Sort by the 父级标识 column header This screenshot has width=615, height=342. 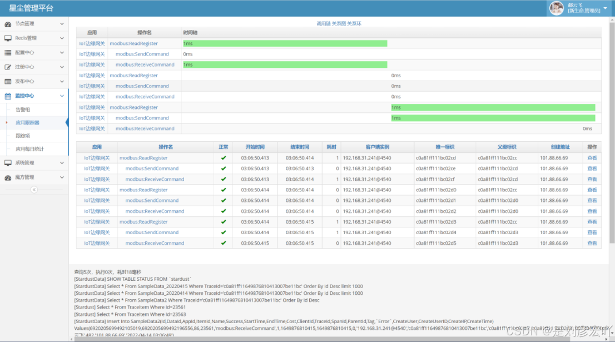[x=507, y=147]
